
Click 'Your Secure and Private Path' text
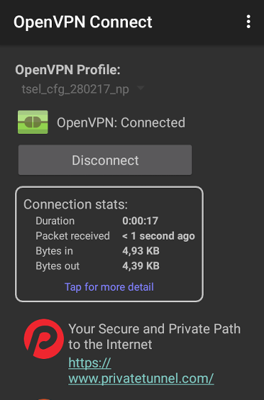155,329
